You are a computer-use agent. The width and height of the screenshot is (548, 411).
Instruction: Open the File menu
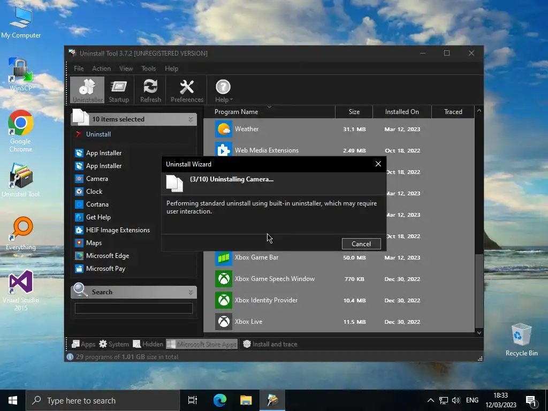click(79, 68)
